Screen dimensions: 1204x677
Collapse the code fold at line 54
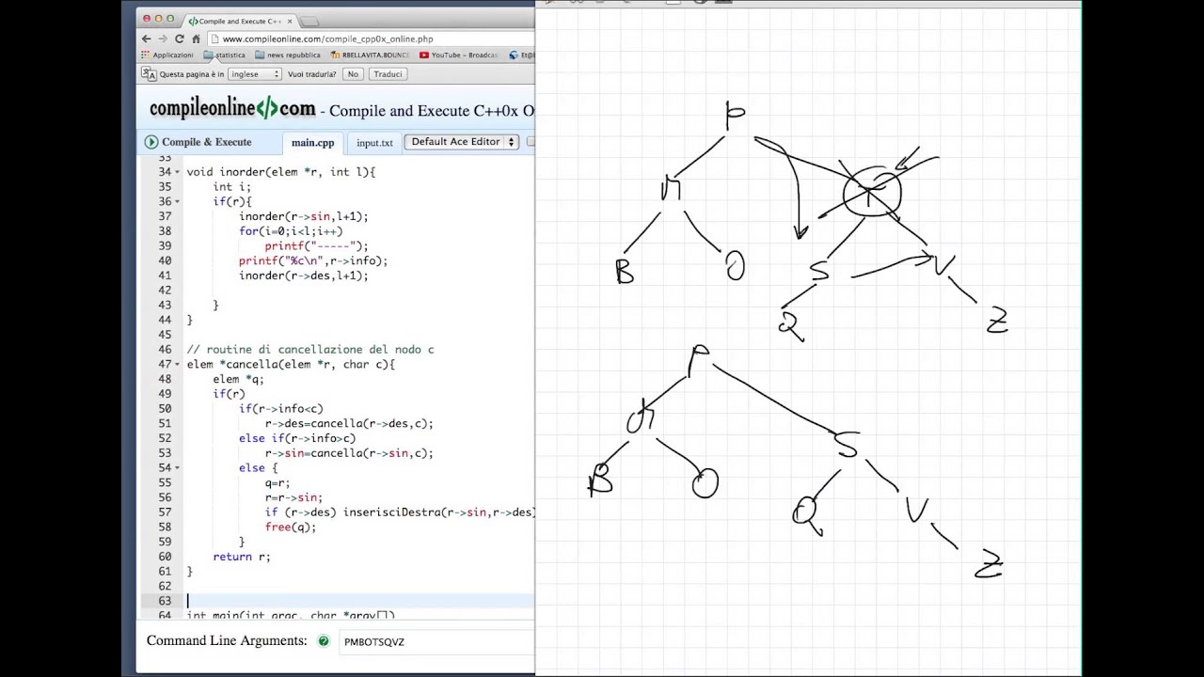click(x=178, y=468)
